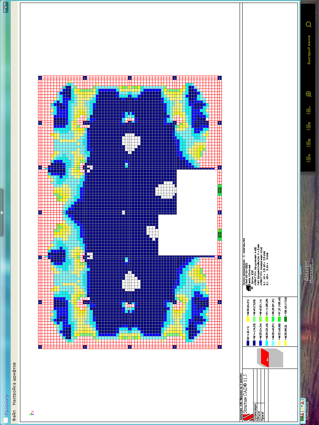
Task: Click the magnifier search icon in quick search panel
Action: 309,25
